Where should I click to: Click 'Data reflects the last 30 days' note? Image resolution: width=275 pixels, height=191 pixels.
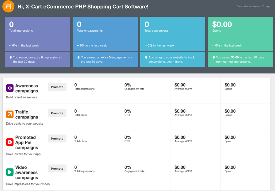coord(253,6)
